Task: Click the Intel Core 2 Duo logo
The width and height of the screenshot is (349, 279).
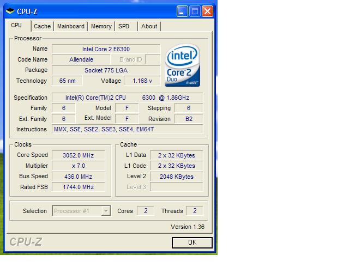Action: 182,66
